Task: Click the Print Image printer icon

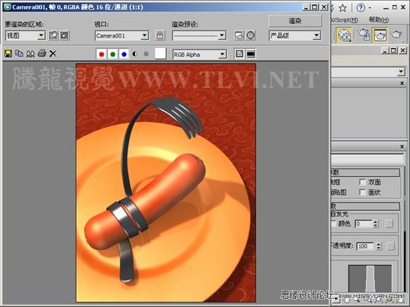Action: coord(42,54)
